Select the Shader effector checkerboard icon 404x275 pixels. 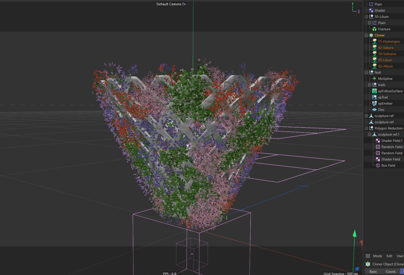point(371,10)
